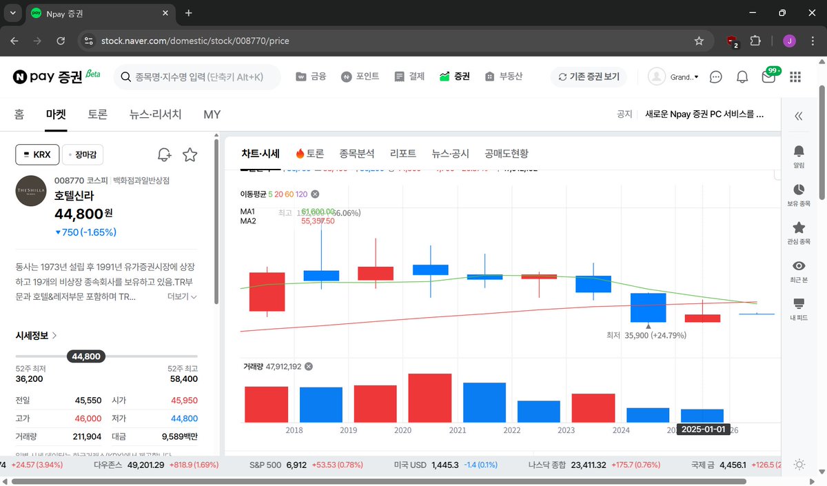Viewport: 827px width, 486px height.
Task: Toggle dark mode sun icon
Action: pos(799,465)
